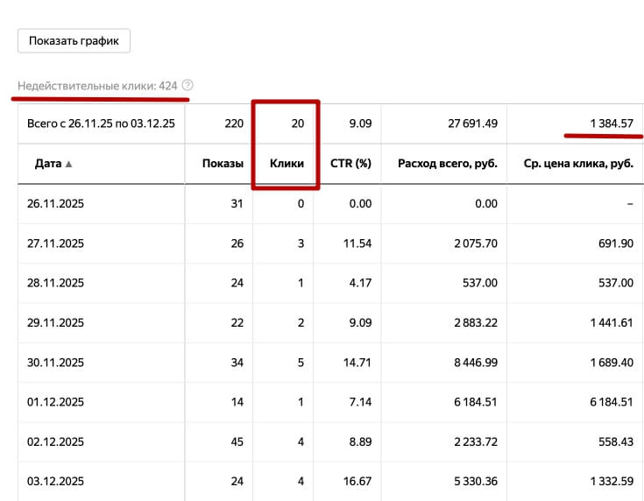Click the Показать график button
This screenshot has height=501, width=644.
tap(74, 40)
